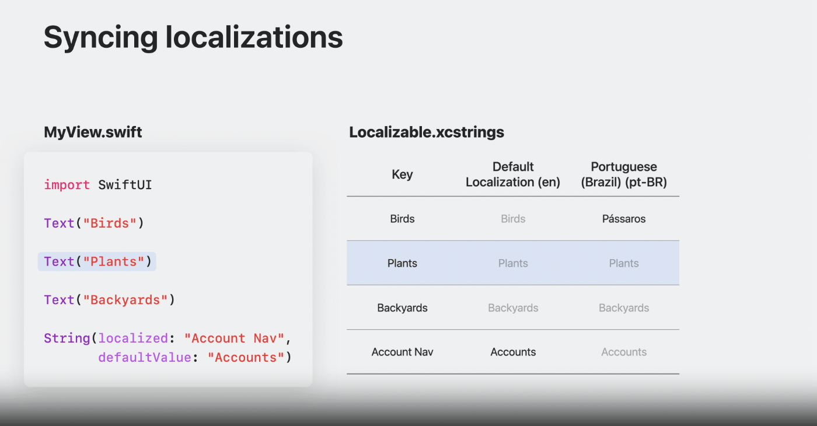The image size is (817, 426).
Task: Select the highlighted Text("Plants") code line
Action: (97, 261)
